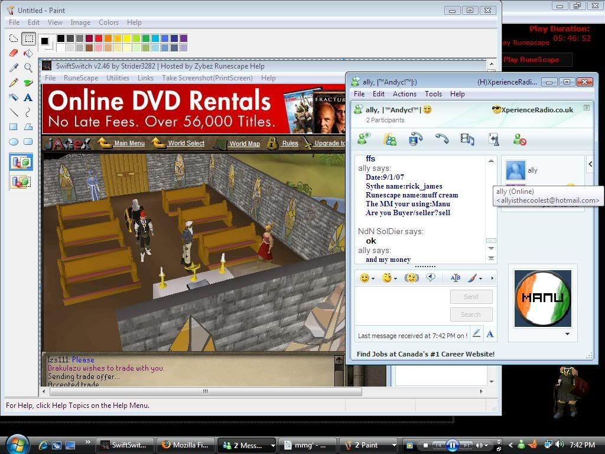The width and height of the screenshot is (605, 454).
Task: Click the Invite someone icon in Messenger
Action: 363,139
